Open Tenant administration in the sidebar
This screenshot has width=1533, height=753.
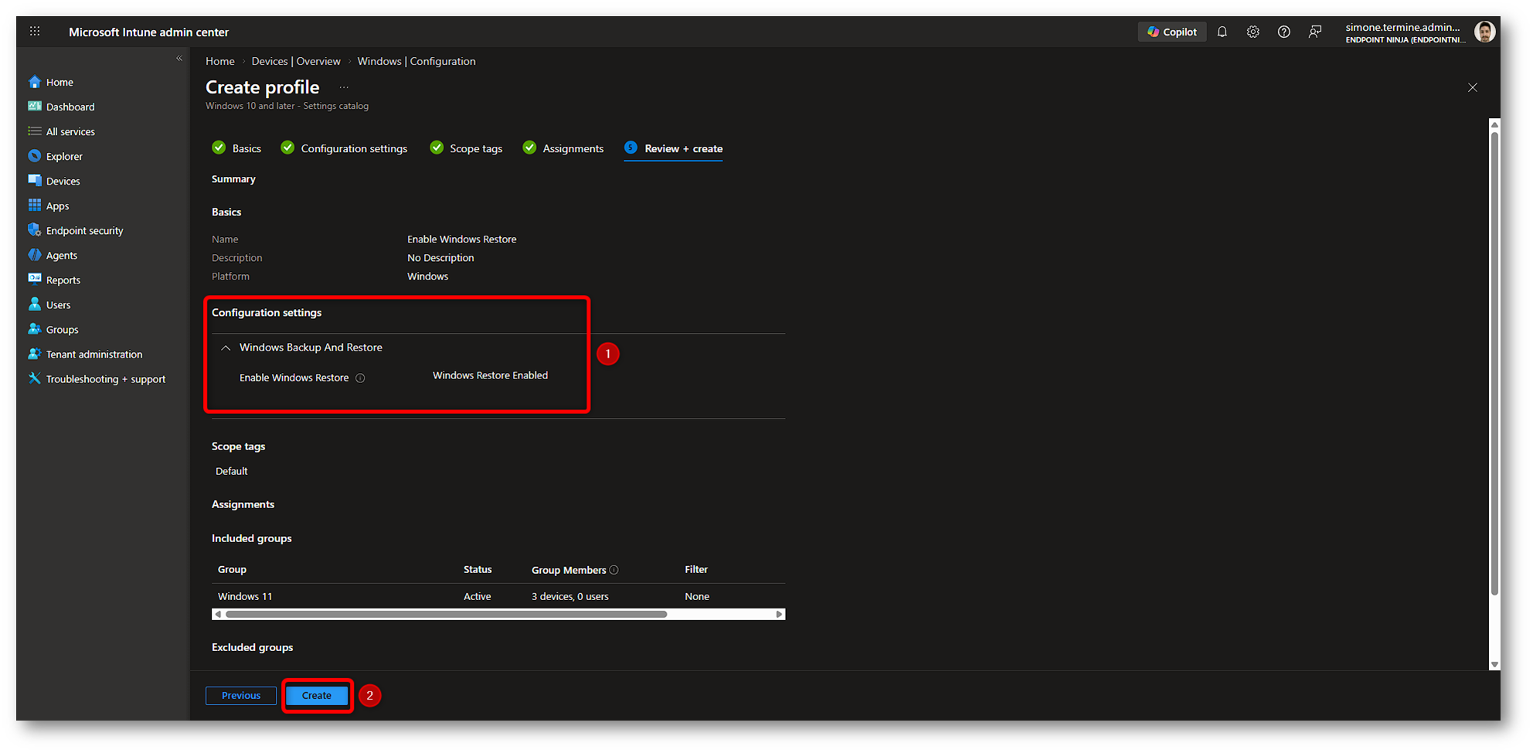click(x=94, y=354)
